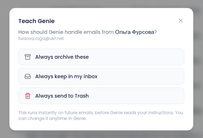Click the Teach Genie heading
The image size is (203, 138).
pyautogui.click(x=37, y=21)
